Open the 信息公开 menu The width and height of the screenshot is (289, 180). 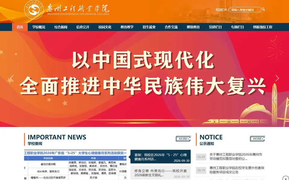pos(83,27)
